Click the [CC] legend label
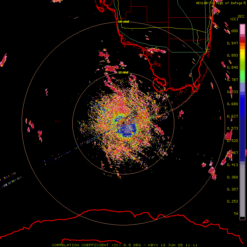 234,19
